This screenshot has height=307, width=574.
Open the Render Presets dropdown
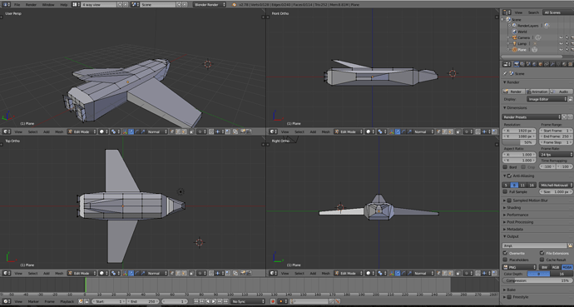click(x=532, y=117)
